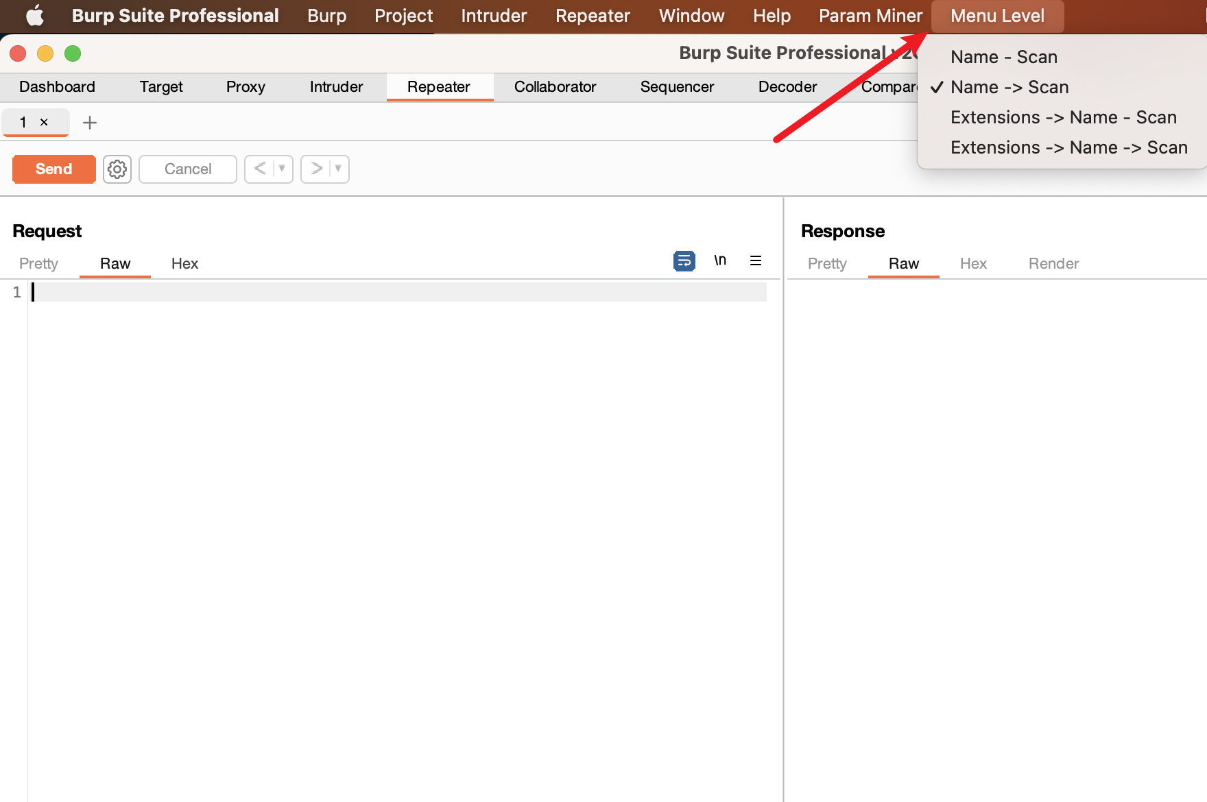Switch to the Sequencer tab
Image resolution: width=1207 pixels, height=802 pixels.
677,87
